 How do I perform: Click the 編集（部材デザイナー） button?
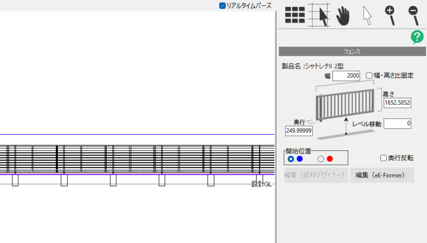[316, 176]
